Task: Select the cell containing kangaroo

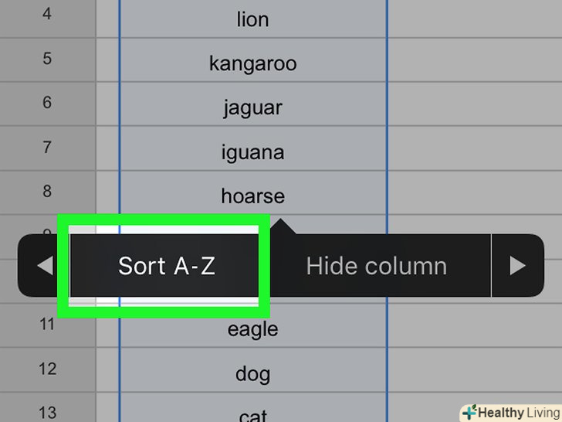Action: 252,63
